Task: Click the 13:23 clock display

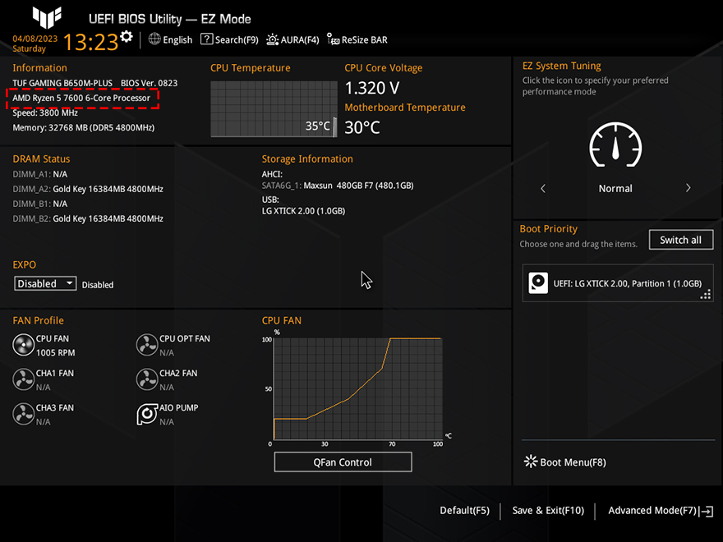Action: (90, 42)
